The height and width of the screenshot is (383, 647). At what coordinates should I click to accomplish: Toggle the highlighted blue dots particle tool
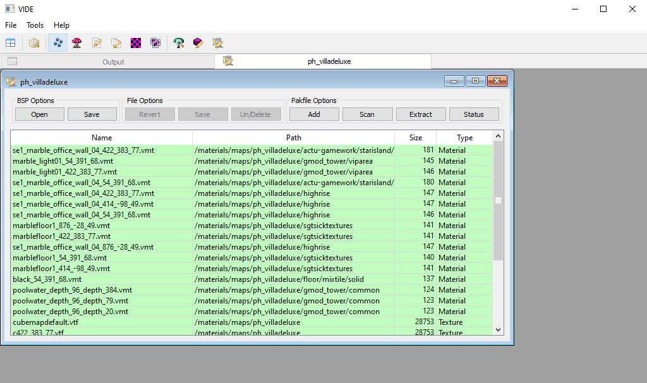coord(57,43)
